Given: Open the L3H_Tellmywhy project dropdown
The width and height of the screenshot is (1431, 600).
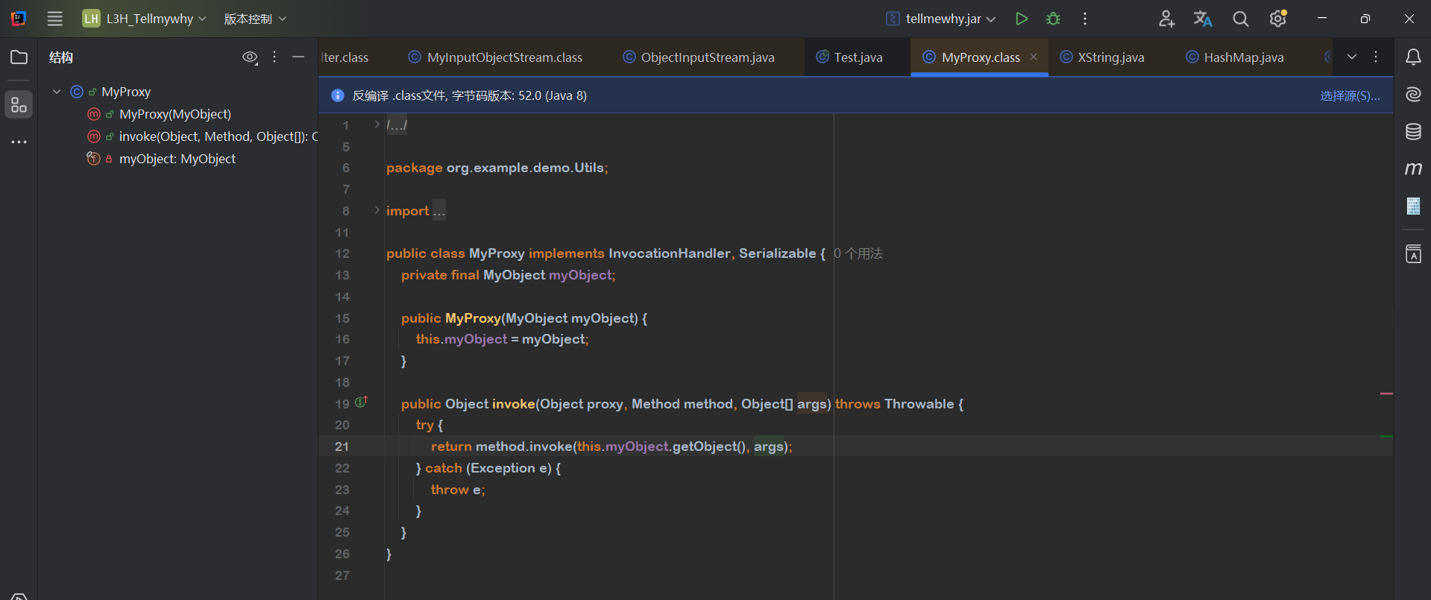Looking at the screenshot, I should 149,19.
